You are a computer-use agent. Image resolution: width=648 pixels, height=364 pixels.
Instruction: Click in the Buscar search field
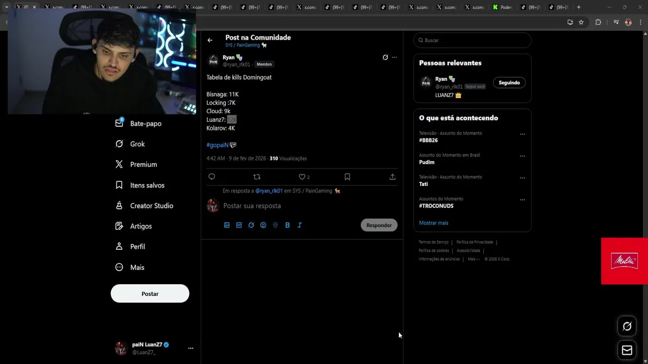click(x=472, y=40)
